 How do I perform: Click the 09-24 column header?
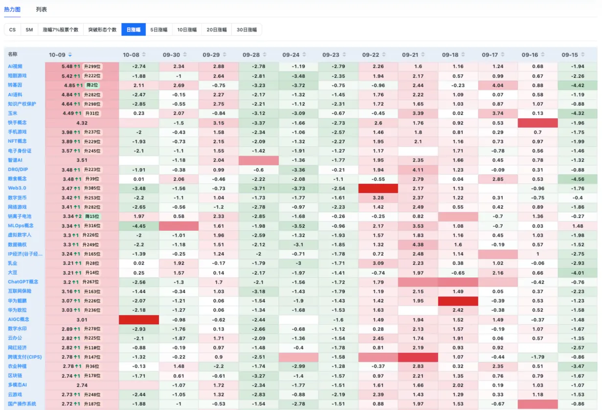pyautogui.click(x=290, y=55)
